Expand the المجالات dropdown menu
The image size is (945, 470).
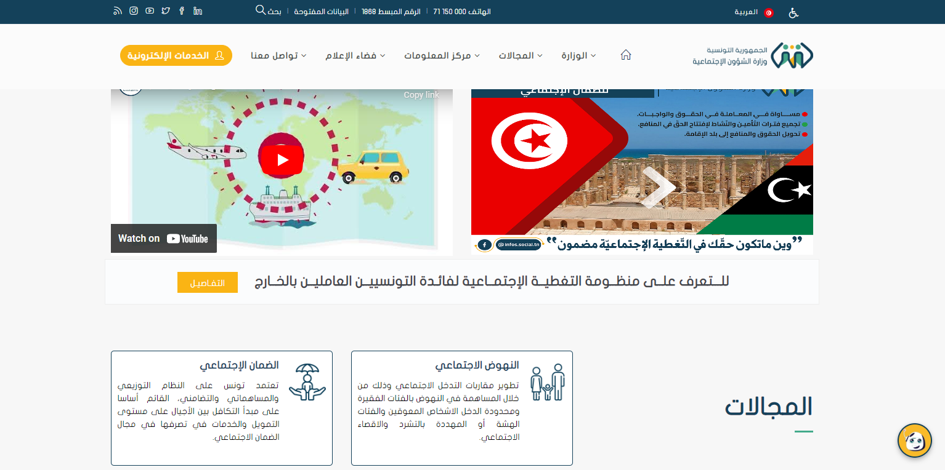(x=520, y=55)
